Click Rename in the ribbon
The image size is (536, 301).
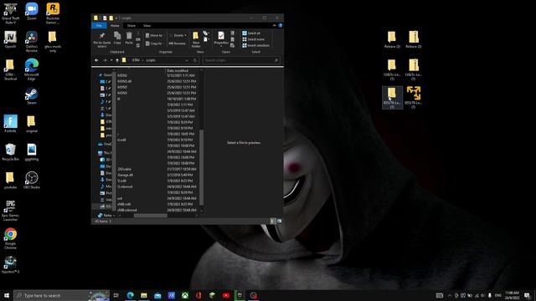[177, 43]
